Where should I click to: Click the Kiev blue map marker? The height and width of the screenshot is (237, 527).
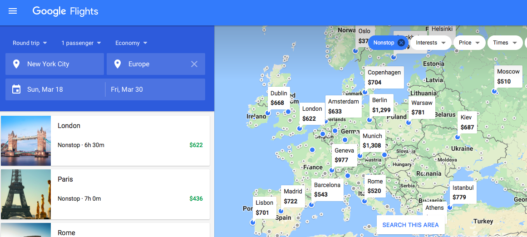[x=458, y=137]
